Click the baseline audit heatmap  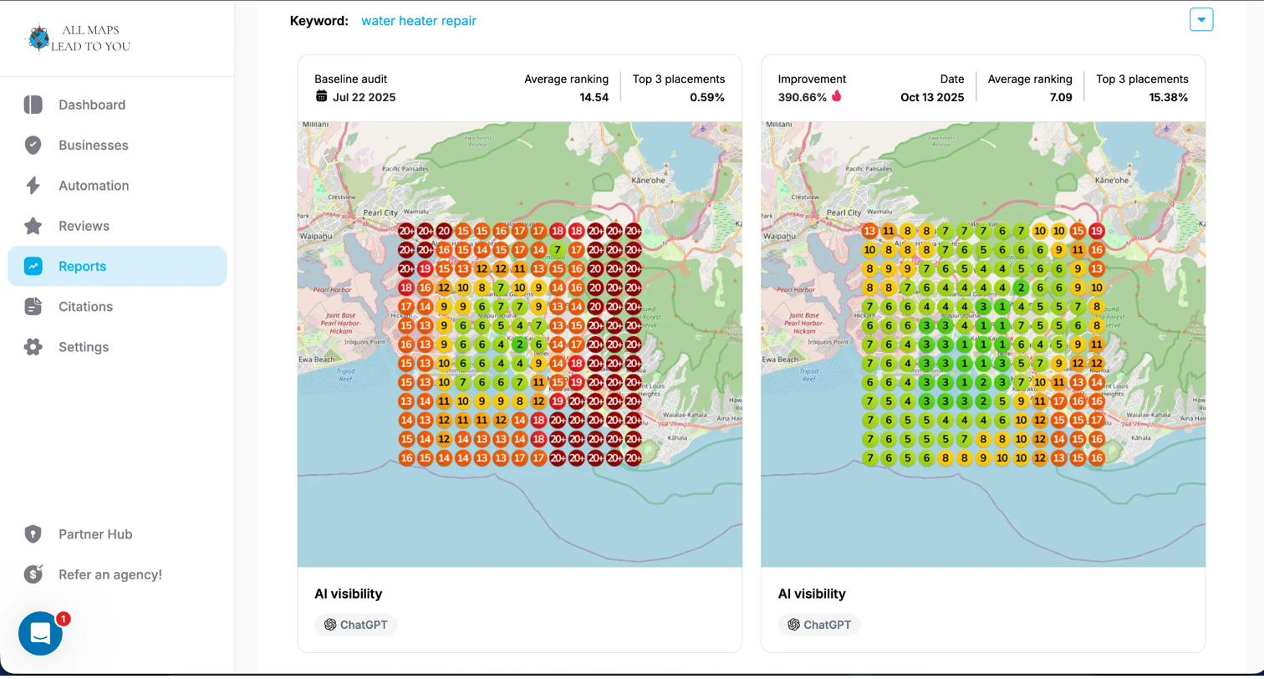click(x=519, y=345)
